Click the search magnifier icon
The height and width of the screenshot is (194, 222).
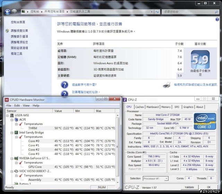[x=216, y=12]
